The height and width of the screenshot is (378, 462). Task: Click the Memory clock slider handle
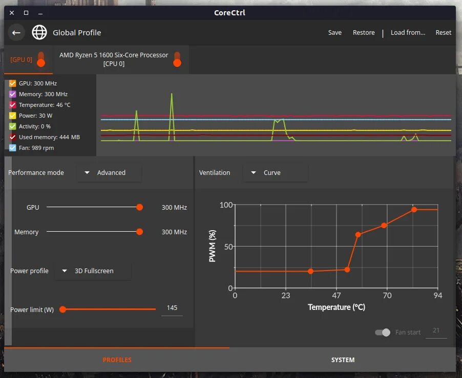point(140,232)
